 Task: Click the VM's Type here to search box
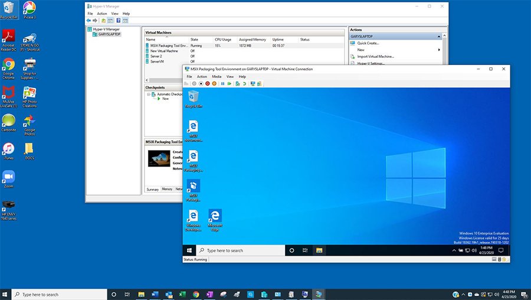[224, 250]
